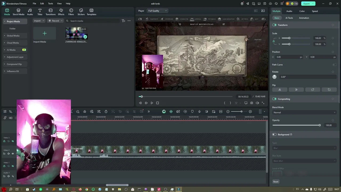Mute the Audio 1 track
The image size is (341, 192).
(8, 176)
